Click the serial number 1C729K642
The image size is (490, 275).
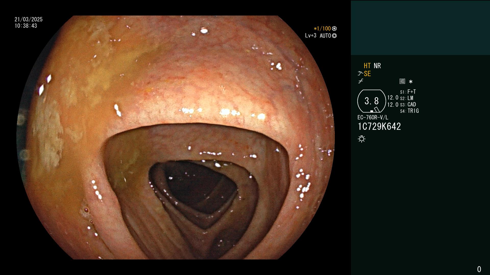[x=379, y=127]
